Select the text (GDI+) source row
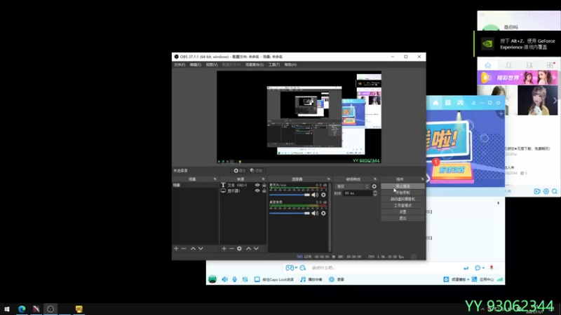This screenshot has width=561, height=315. coord(243,185)
